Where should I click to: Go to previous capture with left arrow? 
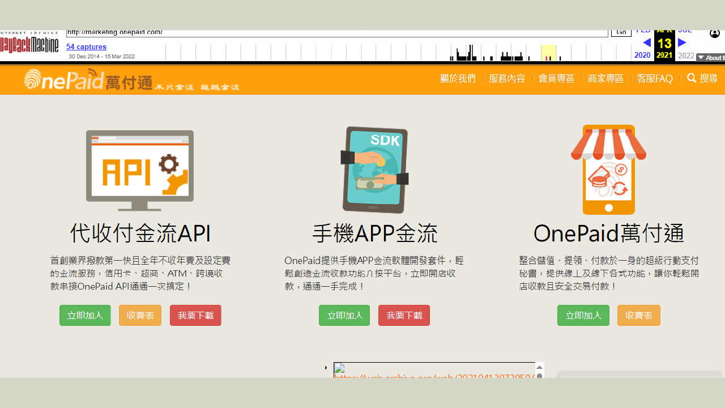click(x=646, y=43)
